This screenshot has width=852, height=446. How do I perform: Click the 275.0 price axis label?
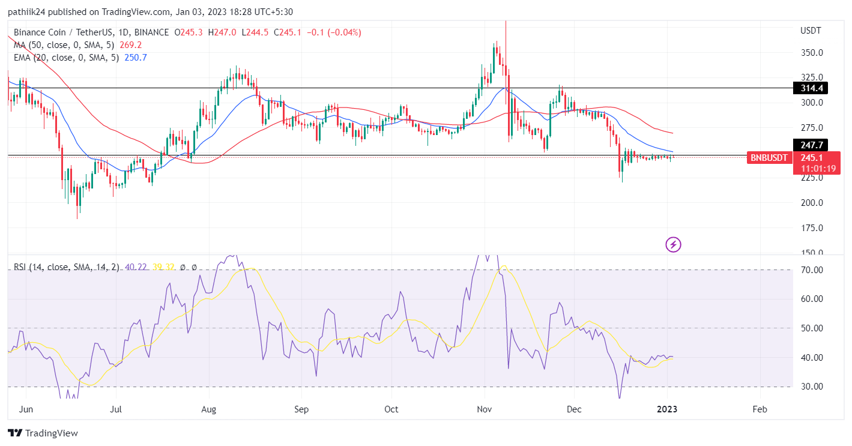[x=811, y=128]
